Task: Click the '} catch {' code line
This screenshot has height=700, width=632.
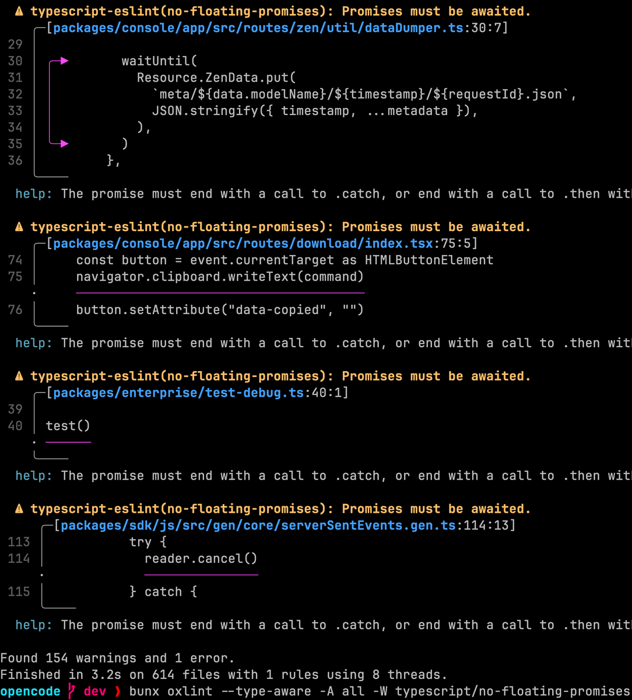Action: [x=163, y=592]
